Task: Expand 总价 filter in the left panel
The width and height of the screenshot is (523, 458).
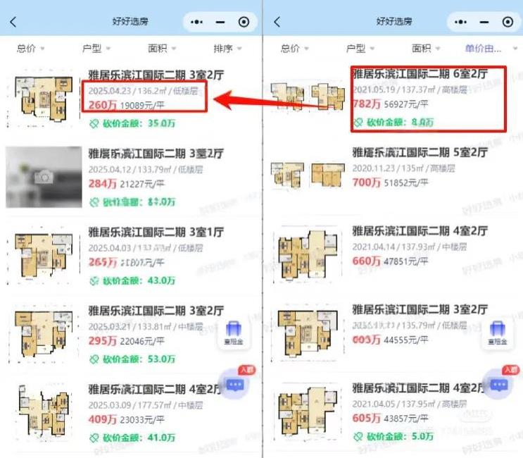Action: (x=30, y=49)
